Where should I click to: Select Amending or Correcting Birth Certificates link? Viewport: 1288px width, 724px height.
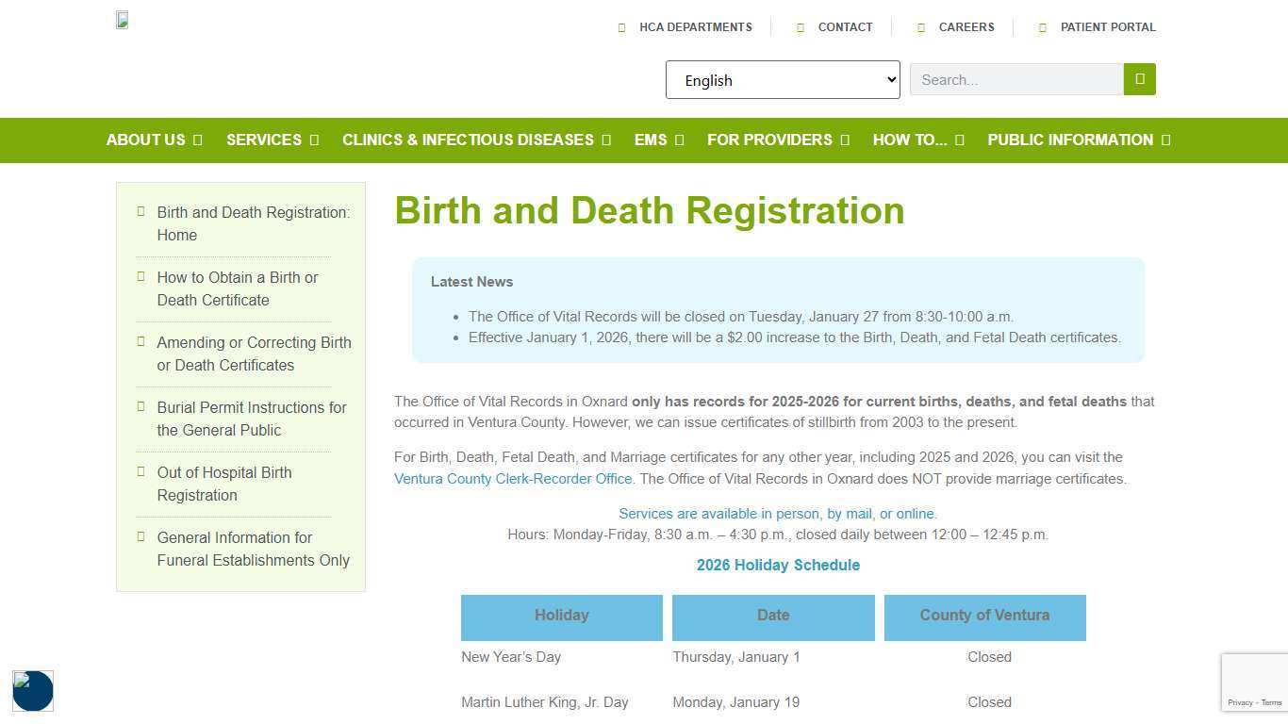click(254, 354)
